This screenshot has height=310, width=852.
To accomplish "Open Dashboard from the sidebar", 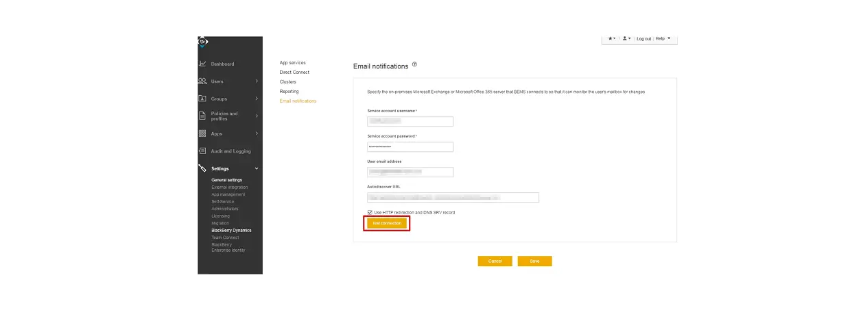I will pos(222,64).
